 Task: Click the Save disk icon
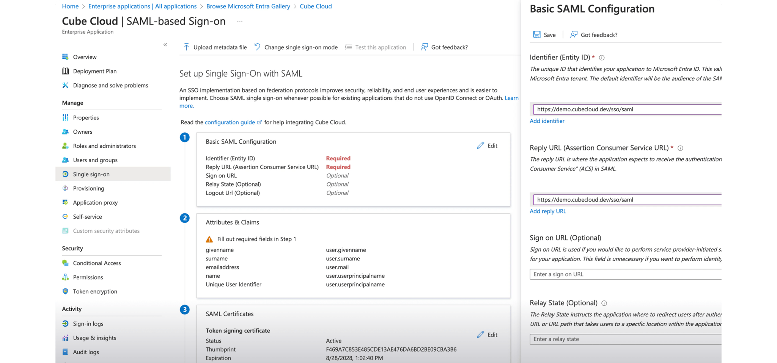537,35
